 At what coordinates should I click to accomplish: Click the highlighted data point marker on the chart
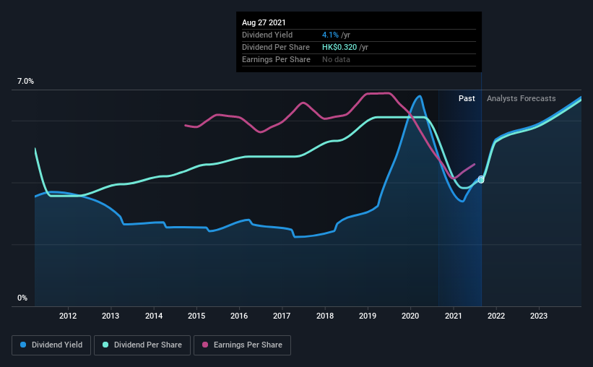pos(481,179)
